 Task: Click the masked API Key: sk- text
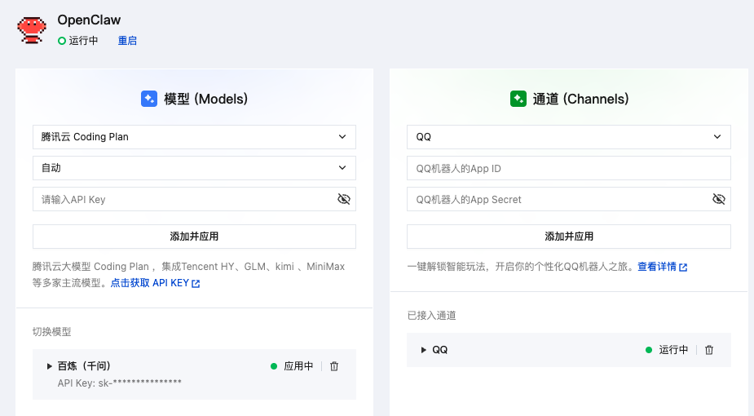point(120,383)
